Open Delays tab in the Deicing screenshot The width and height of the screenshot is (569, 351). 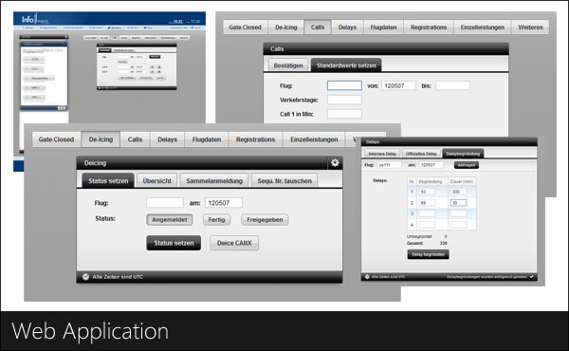[x=167, y=139]
